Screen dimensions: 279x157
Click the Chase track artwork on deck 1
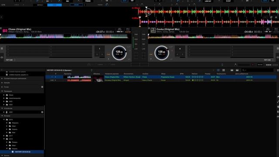coord(5,30)
